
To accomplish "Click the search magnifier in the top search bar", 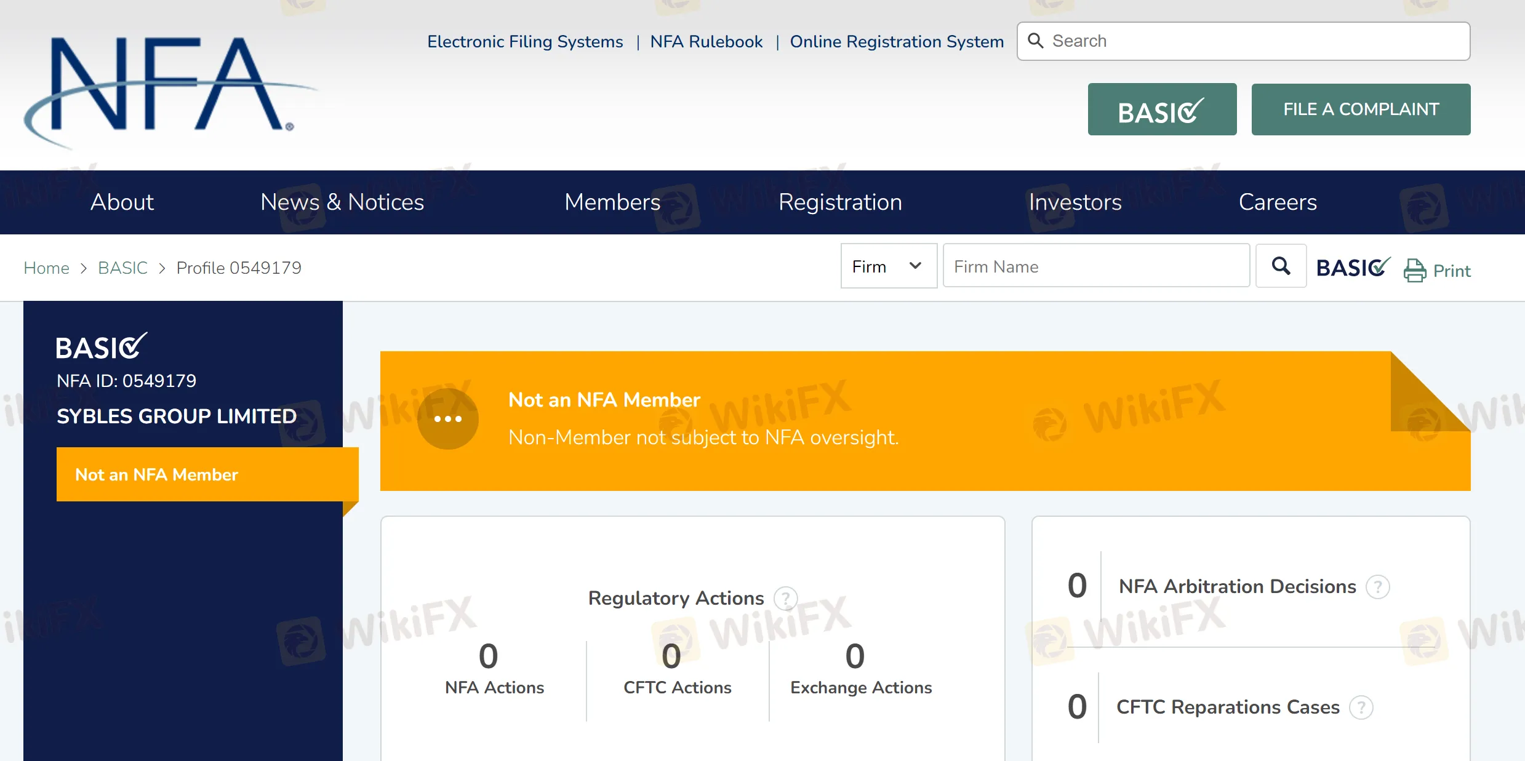I will pyautogui.click(x=1036, y=41).
